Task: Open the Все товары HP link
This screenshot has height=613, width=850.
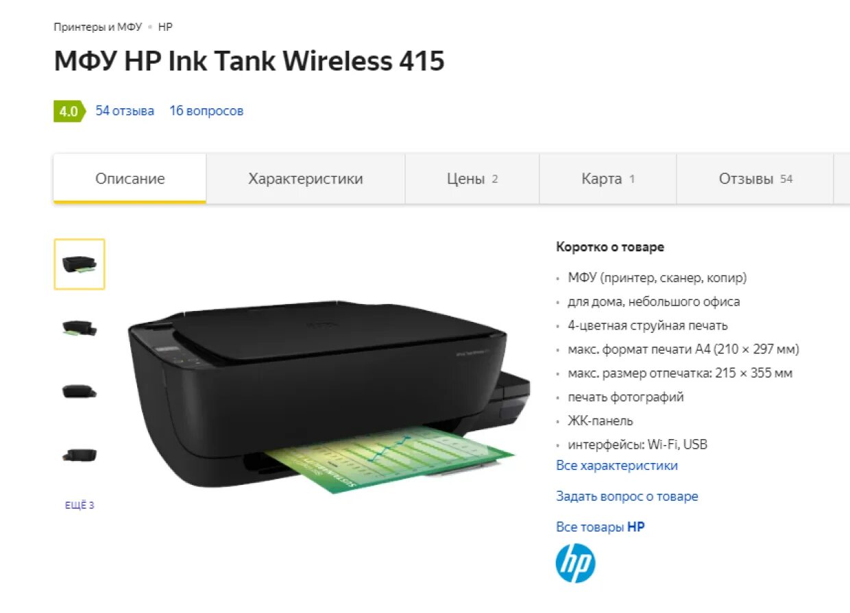Action: 600,527
